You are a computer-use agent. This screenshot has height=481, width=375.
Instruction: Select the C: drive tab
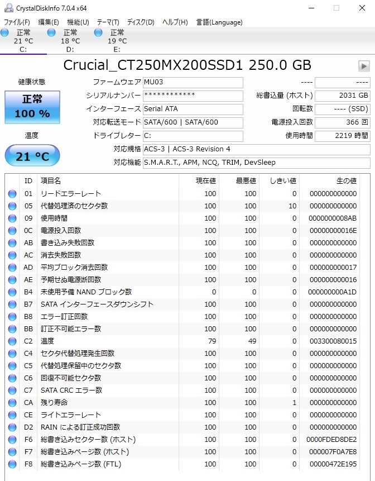point(23,41)
